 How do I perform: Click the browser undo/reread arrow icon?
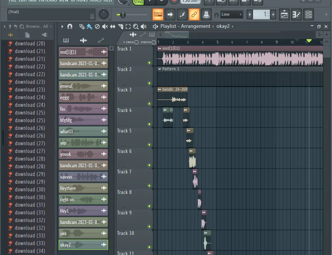click(15, 27)
